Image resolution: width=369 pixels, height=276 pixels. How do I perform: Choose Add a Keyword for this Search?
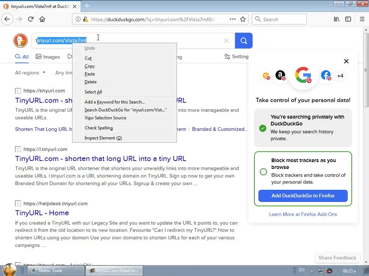[x=124, y=102]
